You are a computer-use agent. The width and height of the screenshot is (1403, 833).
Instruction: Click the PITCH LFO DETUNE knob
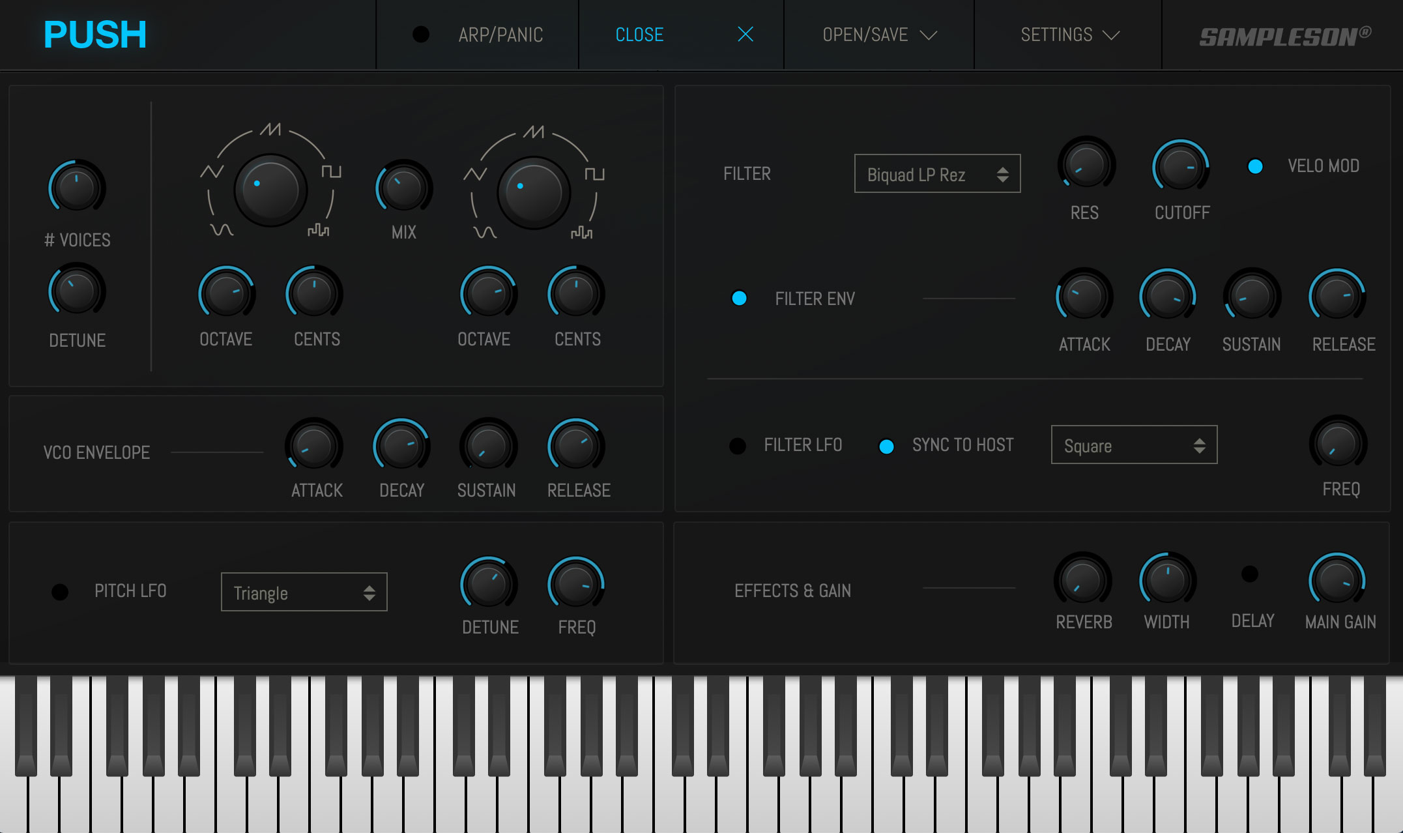[489, 584]
